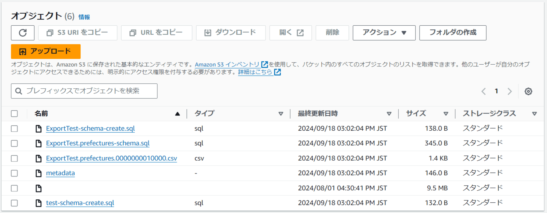The height and width of the screenshot is (213, 547).
Task: Click size value 132.0 B
Action: point(436,203)
